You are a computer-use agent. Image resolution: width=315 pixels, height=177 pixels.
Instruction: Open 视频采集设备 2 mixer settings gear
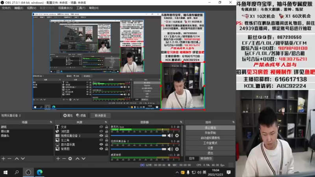[177, 149]
